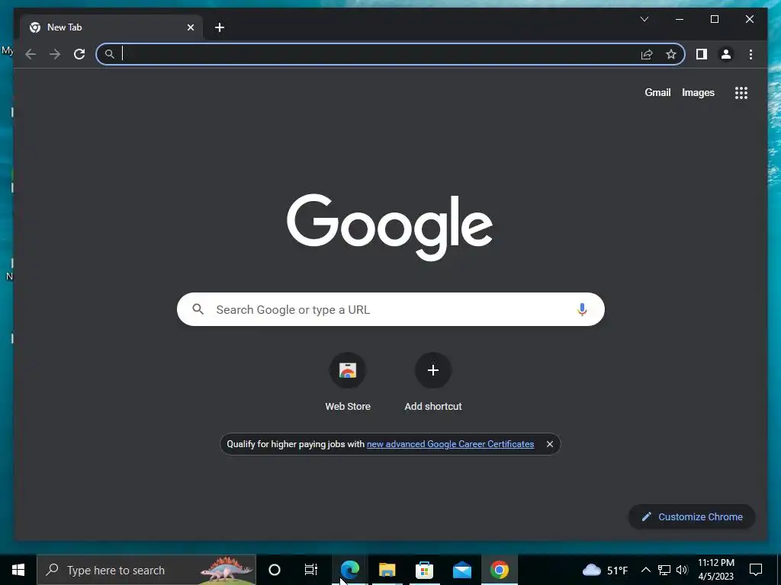Expand the tab search chevron
This screenshot has height=585, width=781.
click(x=644, y=19)
